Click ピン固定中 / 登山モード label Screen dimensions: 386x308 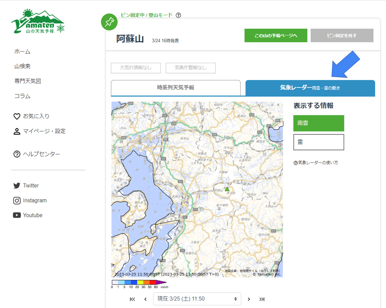[146, 15]
